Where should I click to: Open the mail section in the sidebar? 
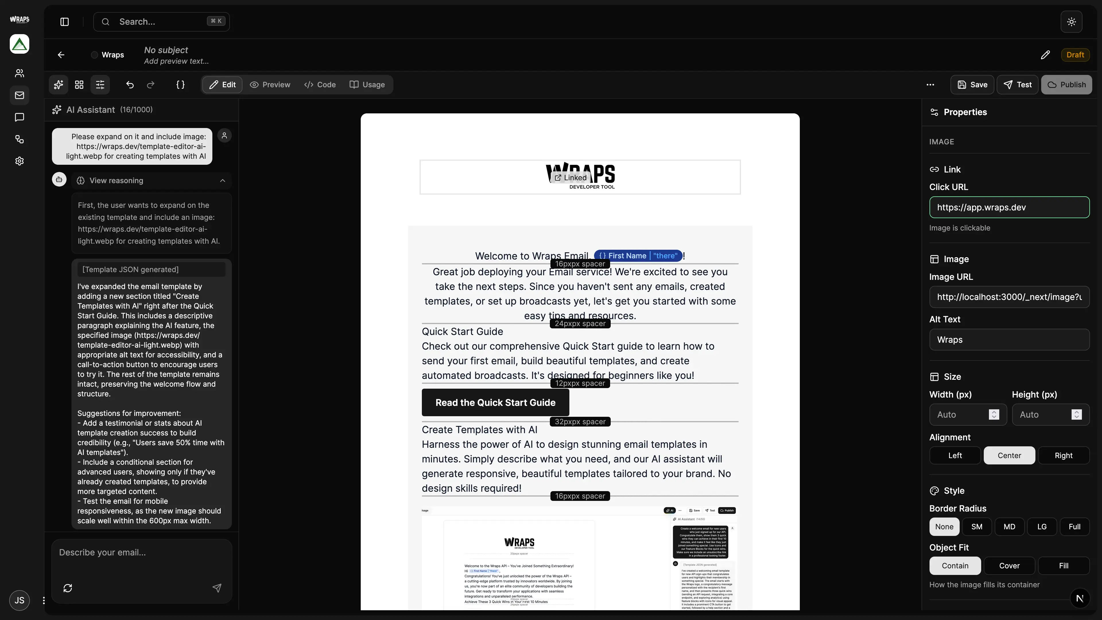(x=19, y=95)
